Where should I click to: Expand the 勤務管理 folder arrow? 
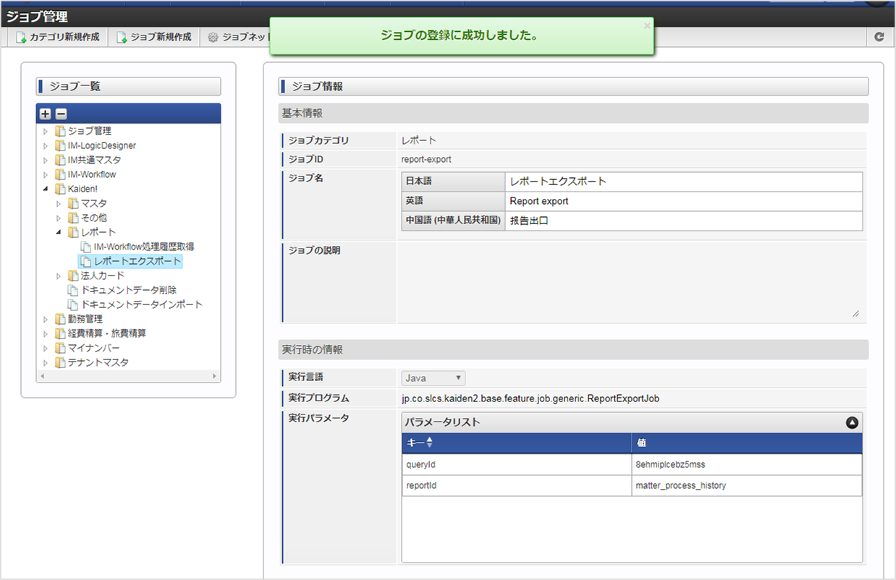46,319
